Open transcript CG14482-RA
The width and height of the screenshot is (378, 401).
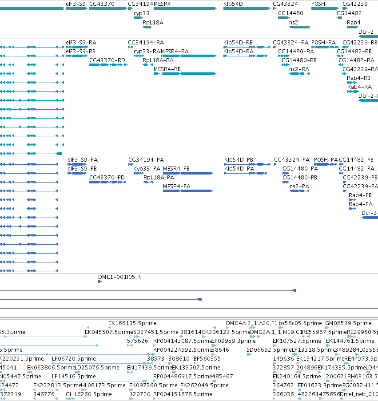(341, 65)
